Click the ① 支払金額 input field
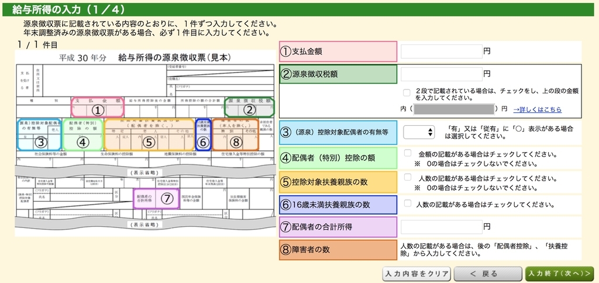599x283 pixels. [441, 51]
